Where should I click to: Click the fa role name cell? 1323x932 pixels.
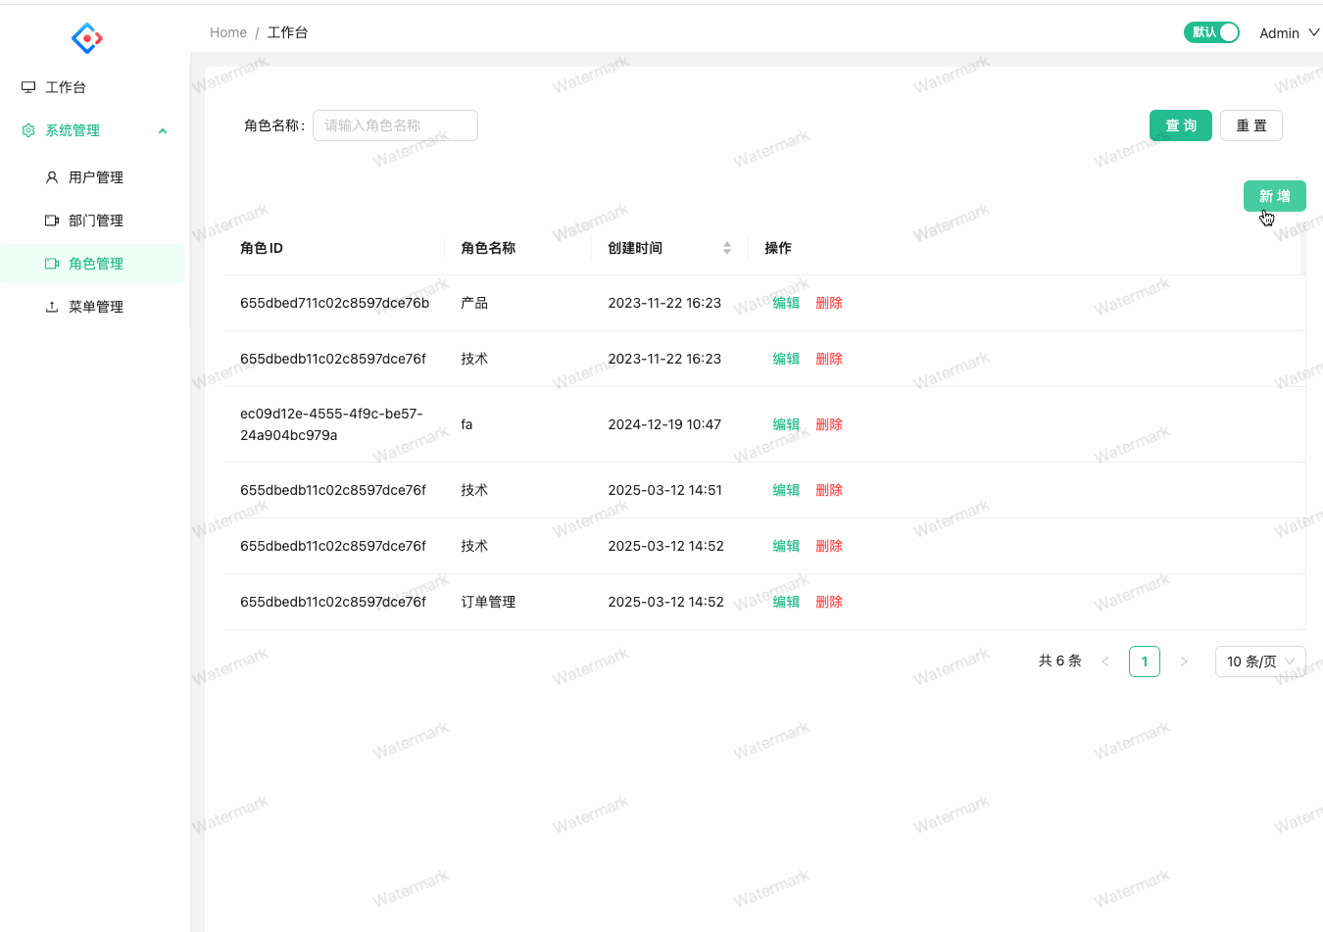pyautogui.click(x=466, y=424)
